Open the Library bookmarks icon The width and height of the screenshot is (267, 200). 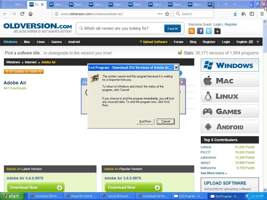(244, 14)
